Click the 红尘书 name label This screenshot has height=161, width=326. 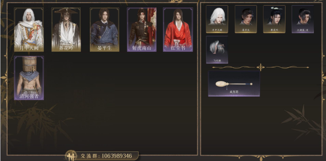[178, 48]
